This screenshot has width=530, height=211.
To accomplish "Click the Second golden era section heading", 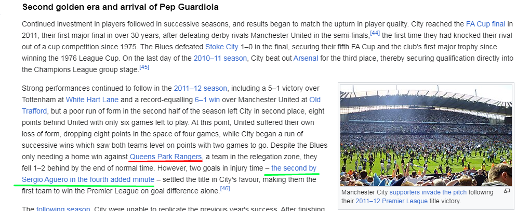I will 121,7.
